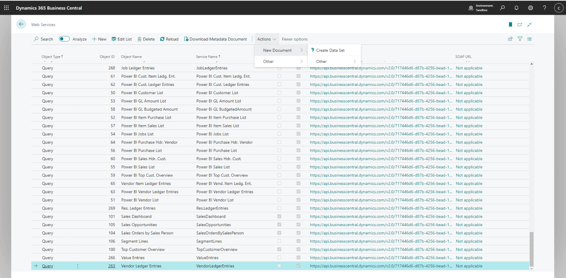
Task: Open the app launcher waffle menu
Action: (6, 8)
